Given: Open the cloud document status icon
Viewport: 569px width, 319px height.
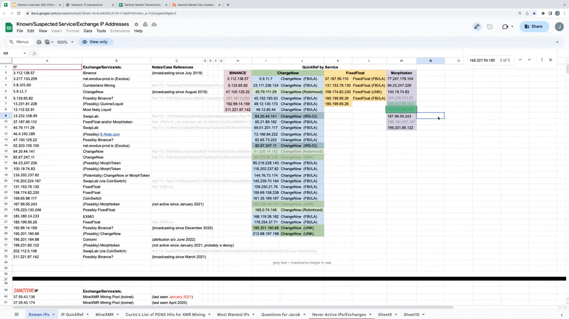Looking at the screenshot, I should tap(154, 24).
